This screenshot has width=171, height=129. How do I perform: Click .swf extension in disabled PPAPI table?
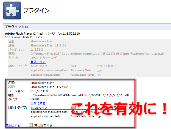(99, 71)
